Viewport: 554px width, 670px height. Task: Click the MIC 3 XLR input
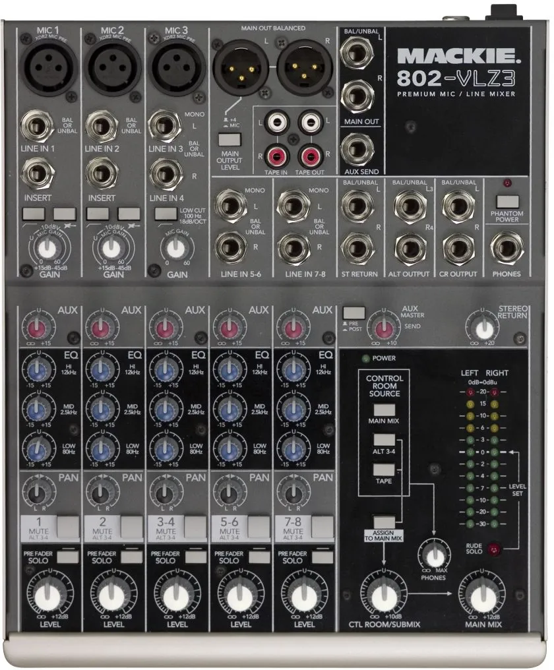(x=176, y=67)
